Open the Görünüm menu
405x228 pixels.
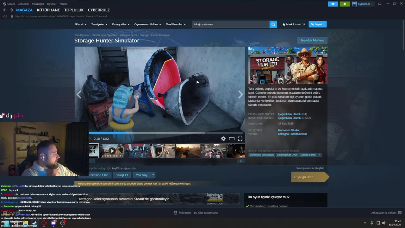23,4
